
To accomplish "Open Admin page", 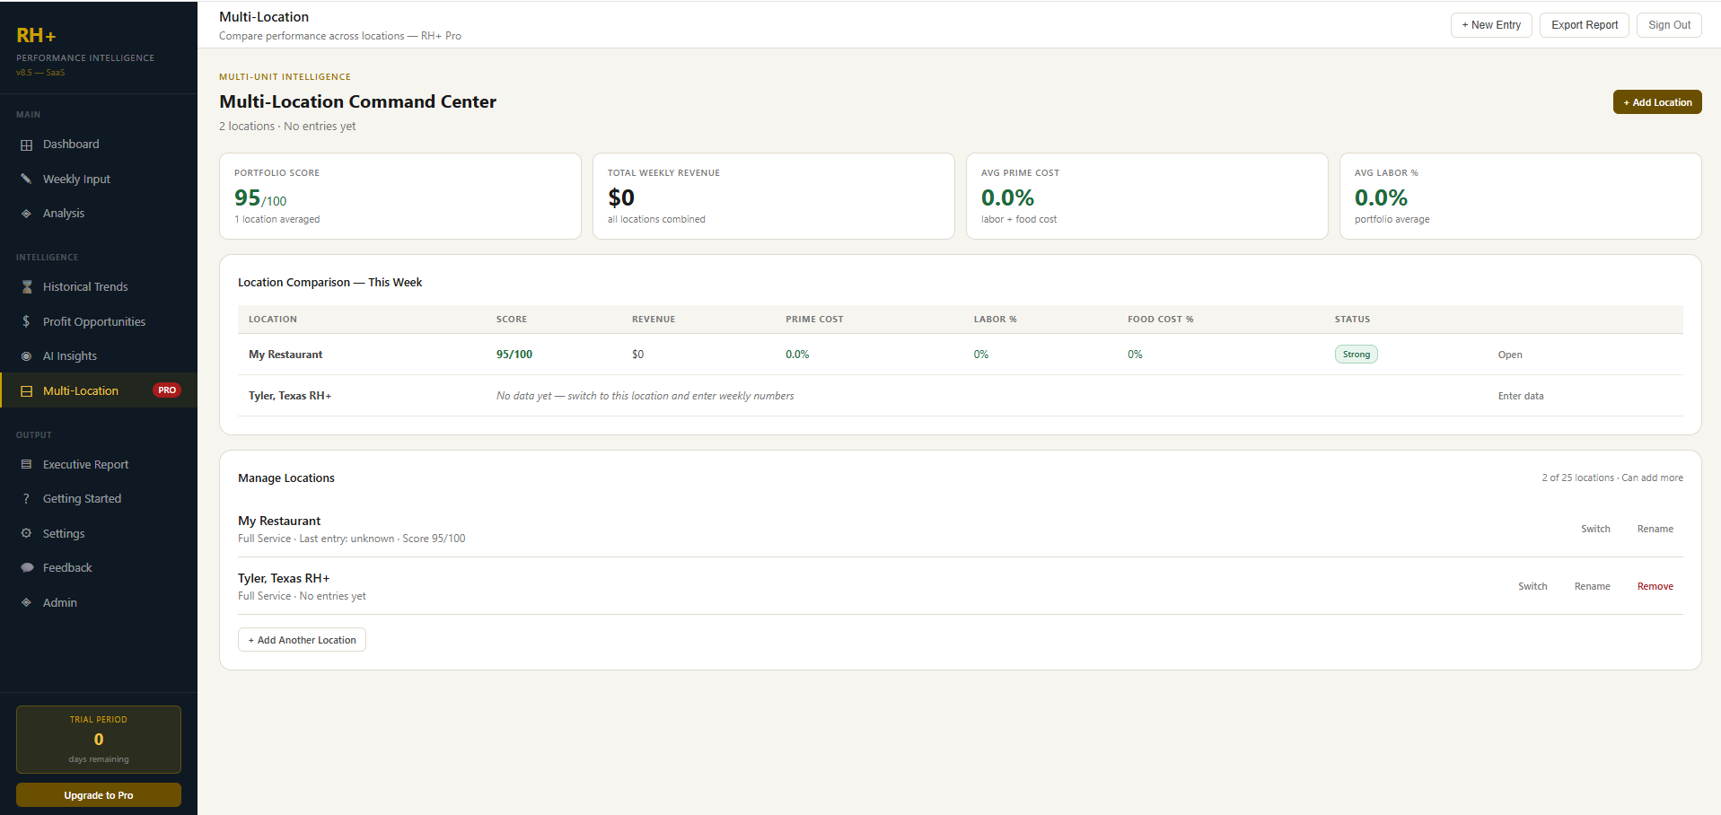I will pos(99,602).
